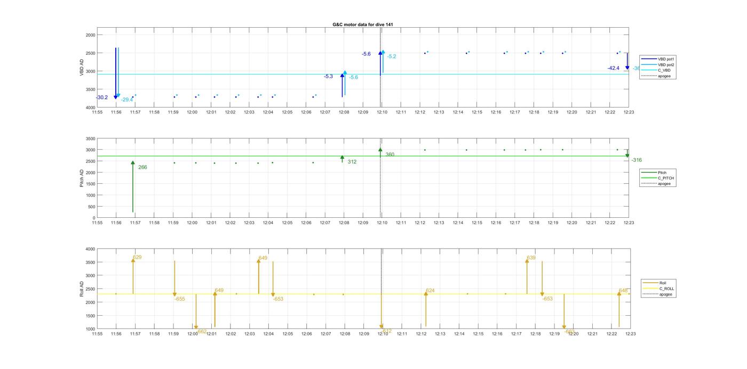
Task: Click the -5.3 VBD data label
Action: 328,77
